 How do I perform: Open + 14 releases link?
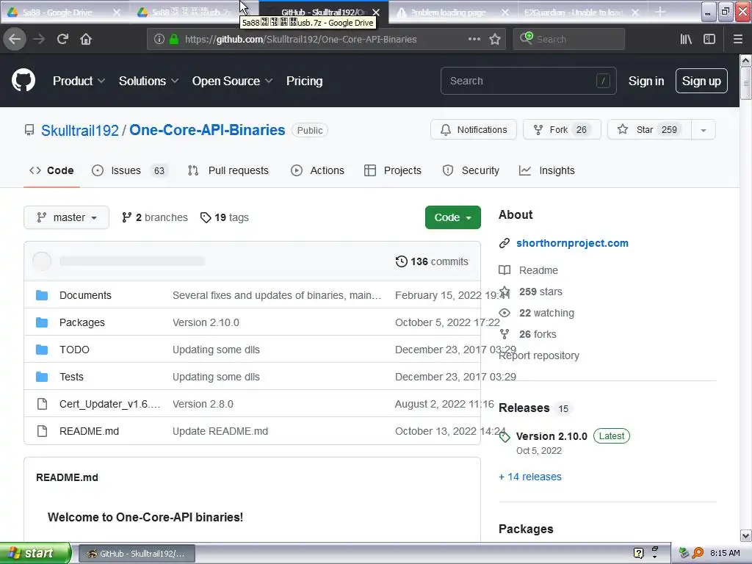click(530, 477)
